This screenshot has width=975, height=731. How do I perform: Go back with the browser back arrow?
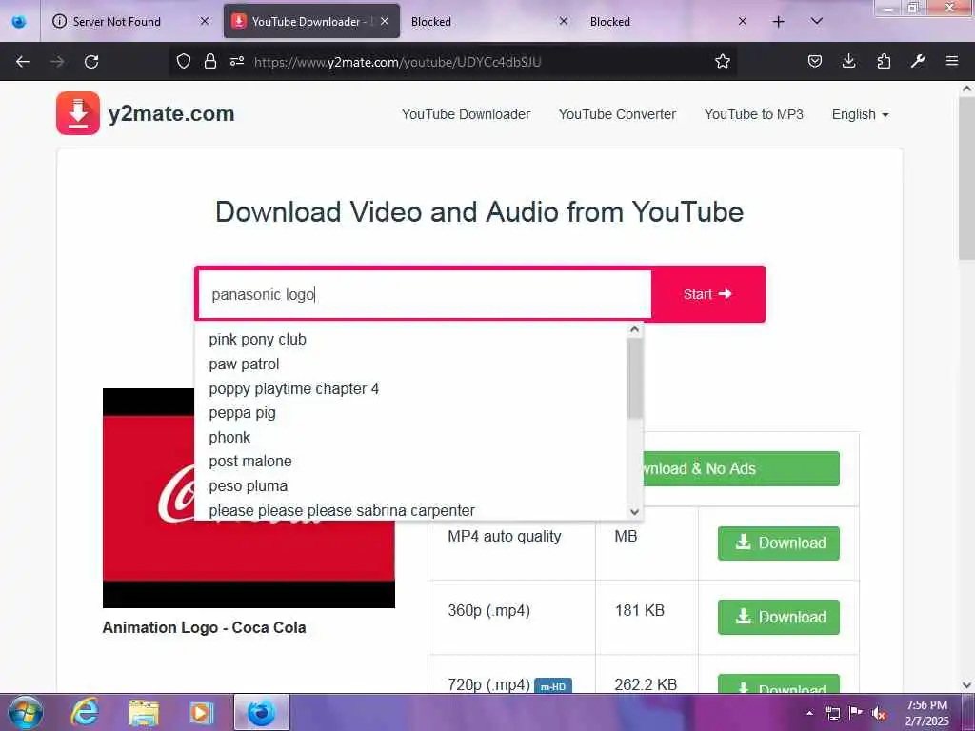coord(23,62)
